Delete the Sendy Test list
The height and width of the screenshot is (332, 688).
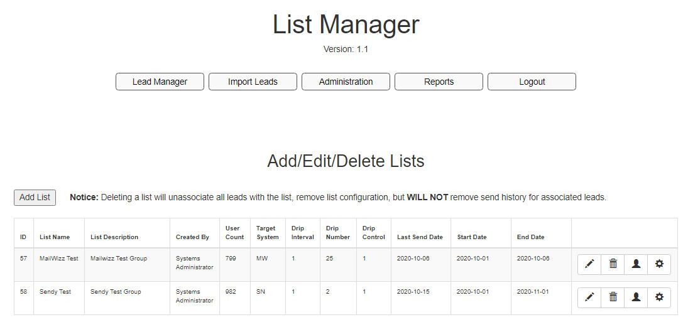click(x=613, y=297)
